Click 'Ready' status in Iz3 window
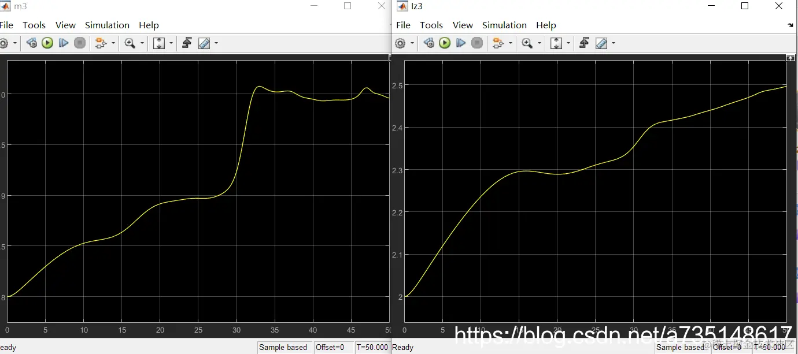The width and height of the screenshot is (798, 354). [x=403, y=347]
